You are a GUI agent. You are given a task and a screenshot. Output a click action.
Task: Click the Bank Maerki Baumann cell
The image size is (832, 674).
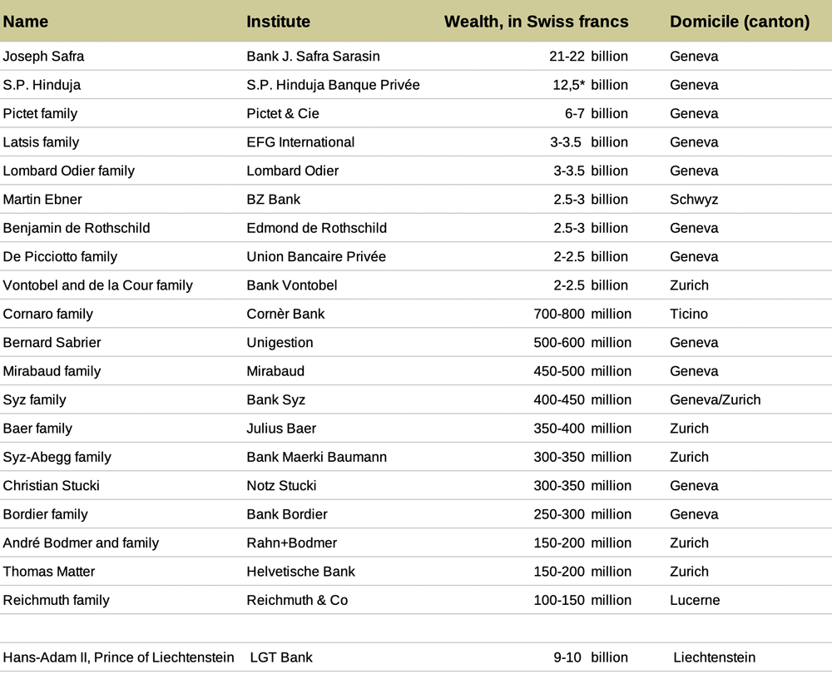[x=317, y=458]
